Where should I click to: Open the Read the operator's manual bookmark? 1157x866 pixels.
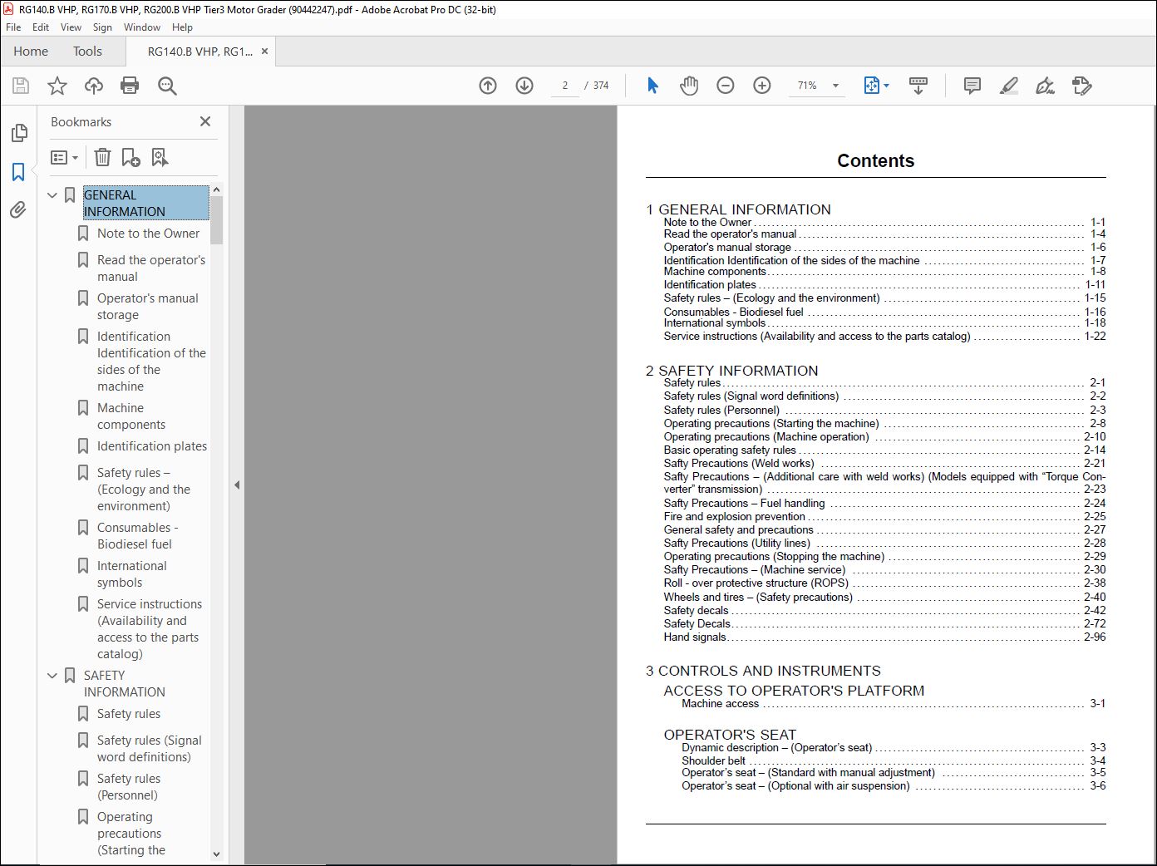150,268
